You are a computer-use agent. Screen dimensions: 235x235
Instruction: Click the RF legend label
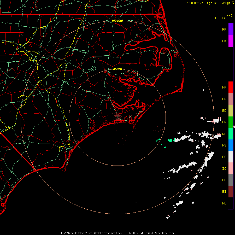(224, 29)
